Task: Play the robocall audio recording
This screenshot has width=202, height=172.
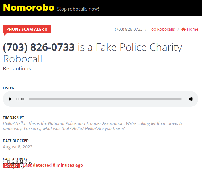Action: point(10,99)
